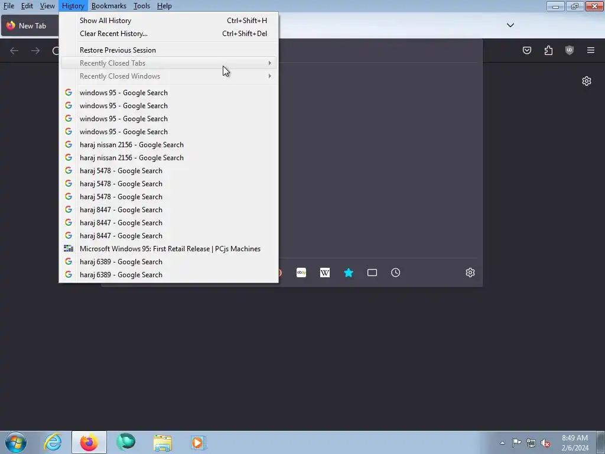Click the Show desktop strip
Screen dimensions: 605x454
pos(601,442)
